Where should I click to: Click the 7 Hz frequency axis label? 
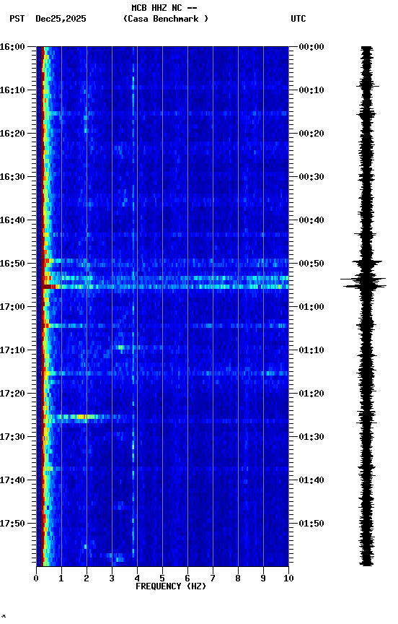click(x=213, y=579)
